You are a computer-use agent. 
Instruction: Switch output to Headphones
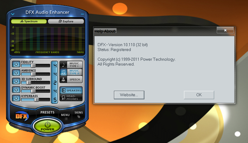[x=71, y=97]
